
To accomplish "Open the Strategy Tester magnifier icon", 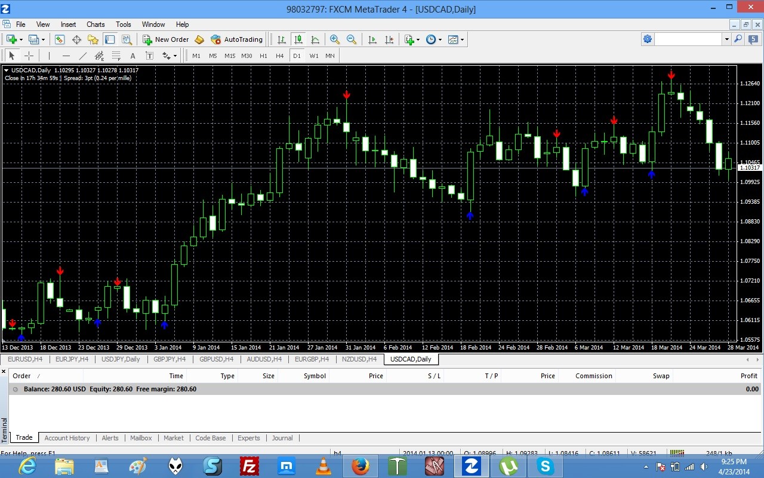I will (127, 39).
